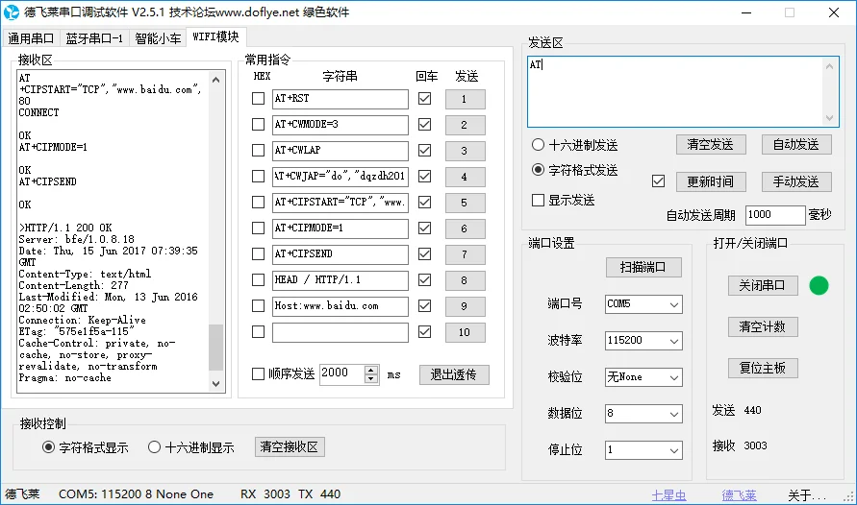The width and height of the screenshot is (857, 505).
Task: Click the 退出透传 button
Action: 454,374
